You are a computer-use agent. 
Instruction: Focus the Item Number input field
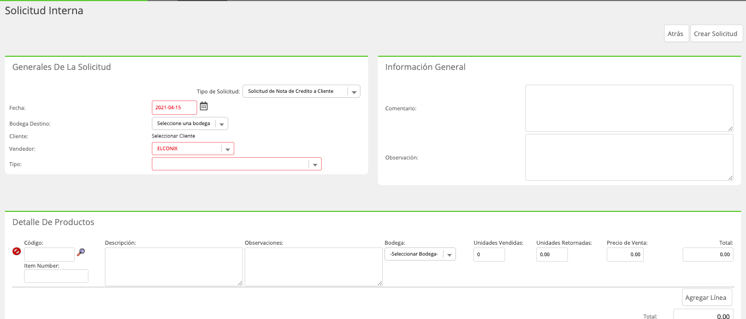[56, 276]
